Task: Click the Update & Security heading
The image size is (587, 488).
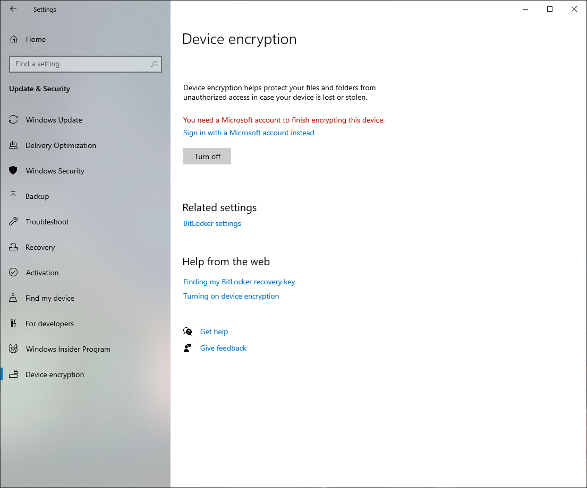Action: (x=39, y=89)
